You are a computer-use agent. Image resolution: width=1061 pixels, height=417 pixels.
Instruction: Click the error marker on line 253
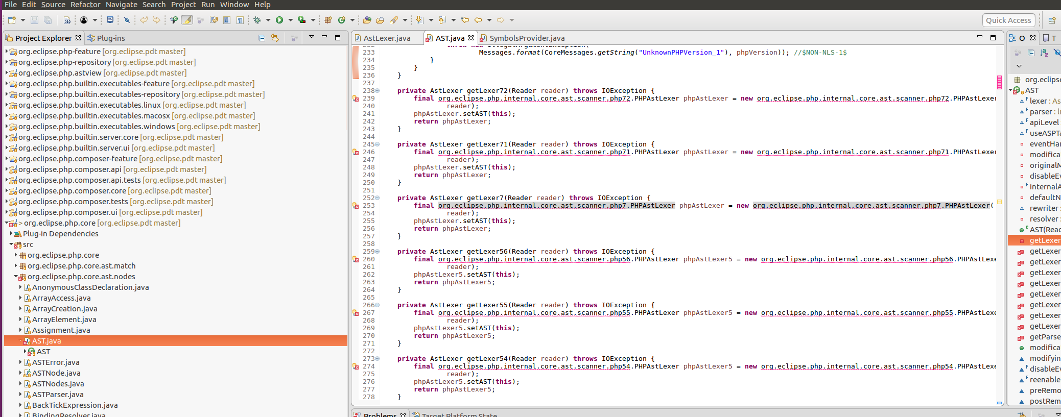coord(356,206)
